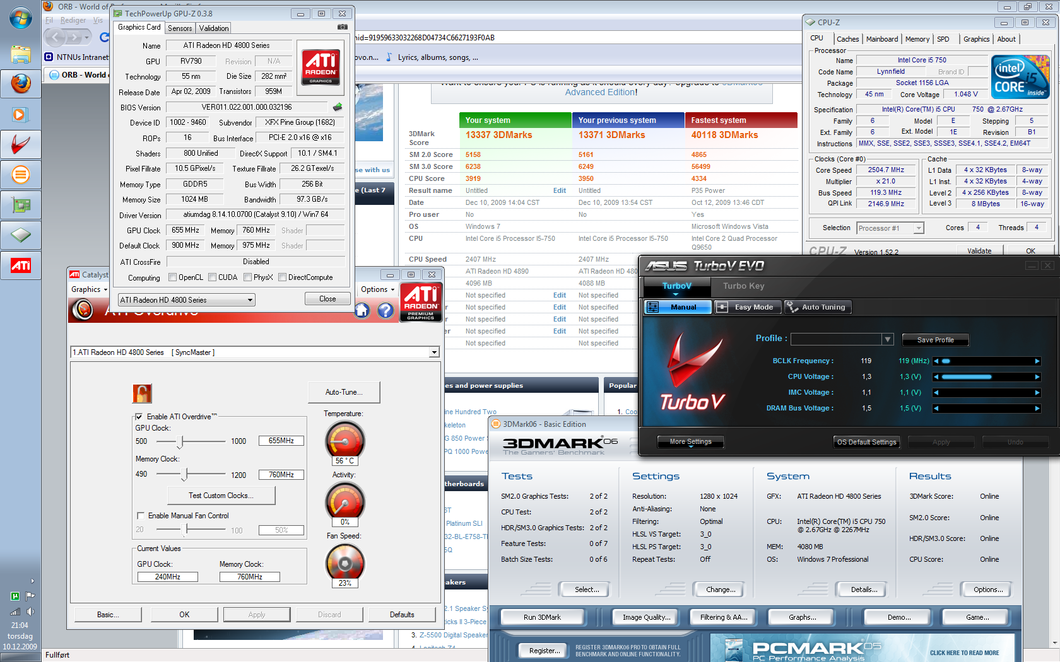This screenshot has width=1060, height=662.
Task: Open ATI Catalyst taskbar icon
Action: pos(20,265)
